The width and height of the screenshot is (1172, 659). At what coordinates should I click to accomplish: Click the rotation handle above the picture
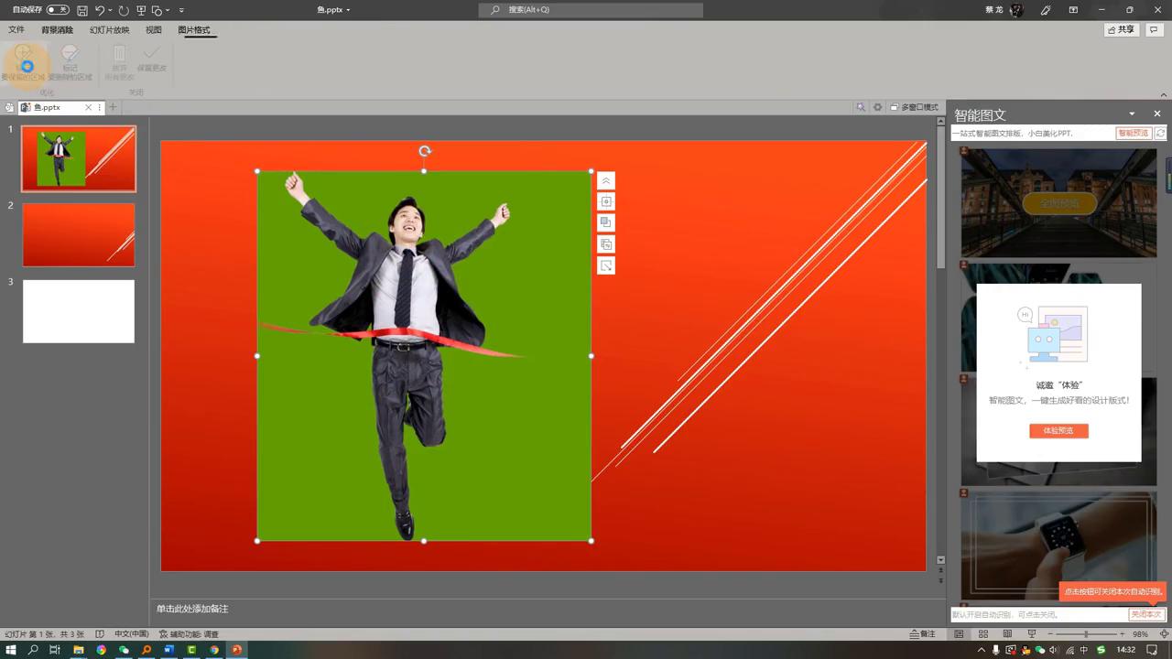(425, 151)
